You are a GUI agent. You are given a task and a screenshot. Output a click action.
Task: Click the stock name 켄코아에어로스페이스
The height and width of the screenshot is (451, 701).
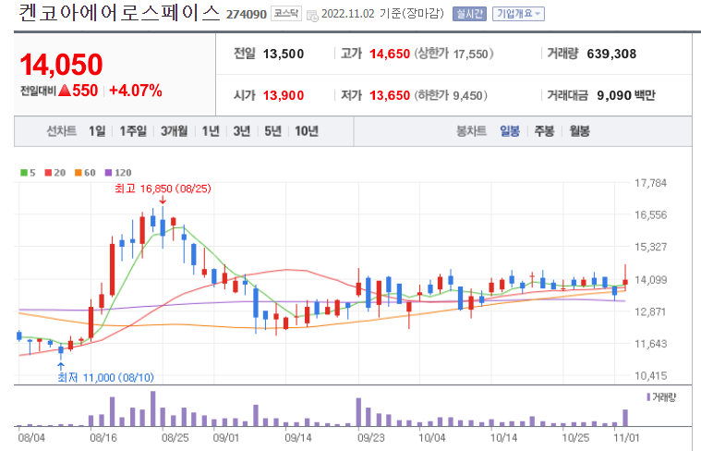click(119, 14)
